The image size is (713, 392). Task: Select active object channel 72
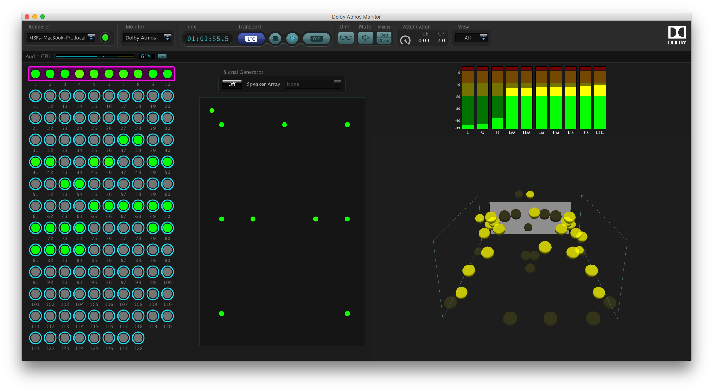coord(50,227)
